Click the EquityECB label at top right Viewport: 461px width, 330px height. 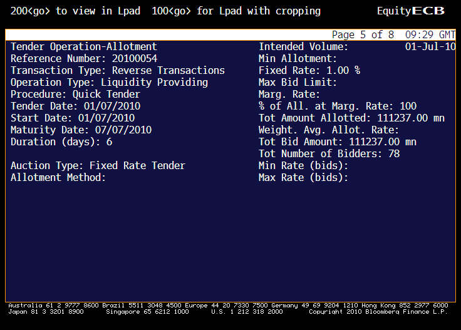pos(410,11)
